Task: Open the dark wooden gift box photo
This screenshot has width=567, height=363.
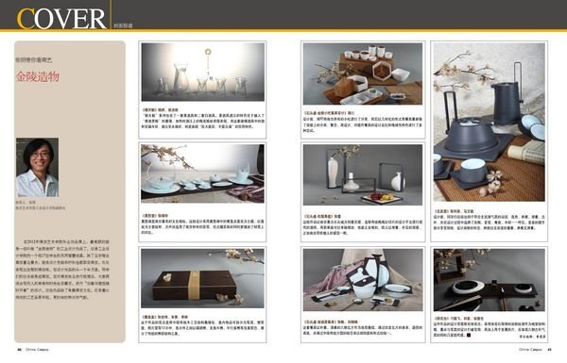Action: [202, 278]
